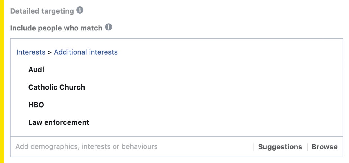Click the breadcrumb arrow separator after Interests
The height and width of the screenshot is (163, 349).
click(50, 52)
